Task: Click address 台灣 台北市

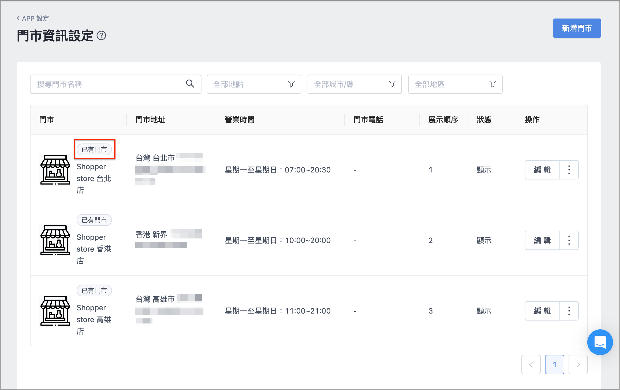Action: coord(155,158)
